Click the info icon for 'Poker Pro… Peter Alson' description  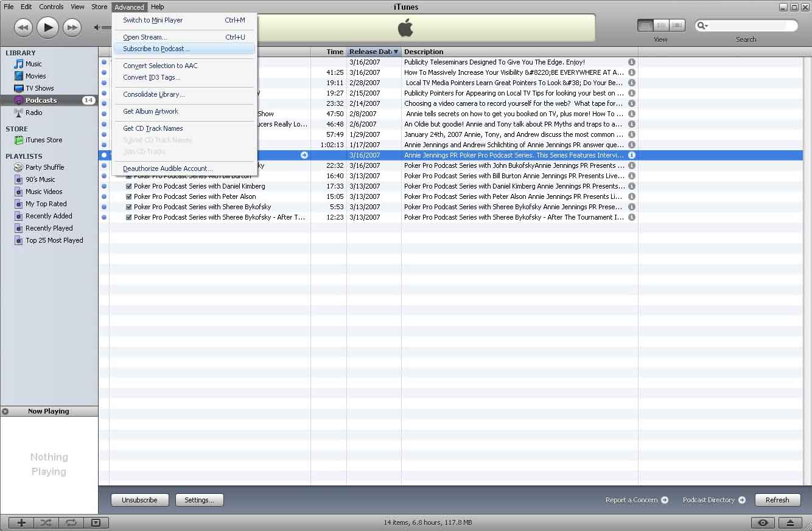631,196
